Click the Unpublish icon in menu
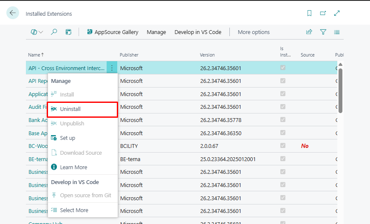Screen dimensions: 370x224 [54, 123]
